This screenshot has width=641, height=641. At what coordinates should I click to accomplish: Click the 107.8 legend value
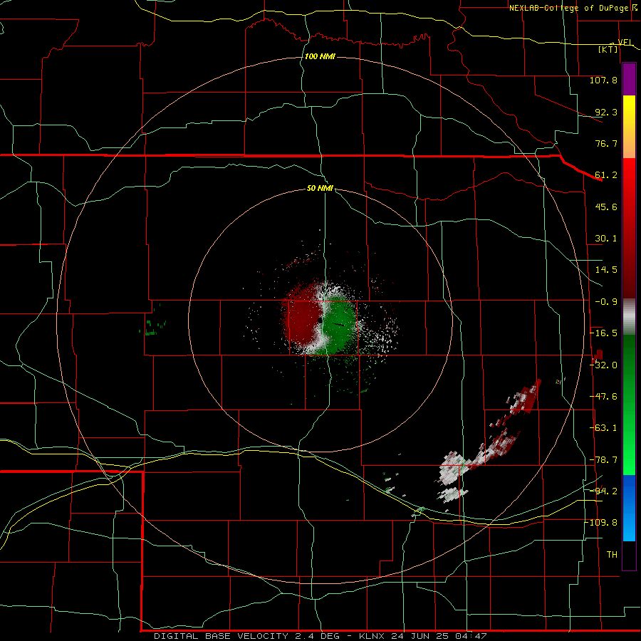[x=603, y=80]
